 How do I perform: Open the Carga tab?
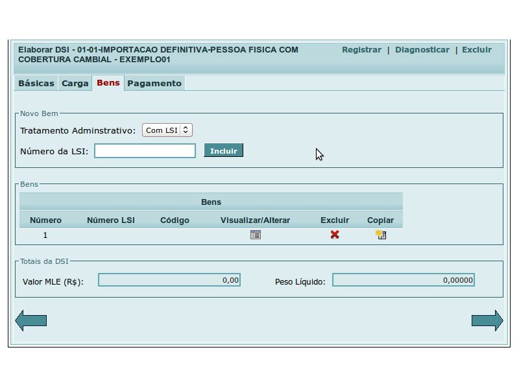tap(75, 84)
